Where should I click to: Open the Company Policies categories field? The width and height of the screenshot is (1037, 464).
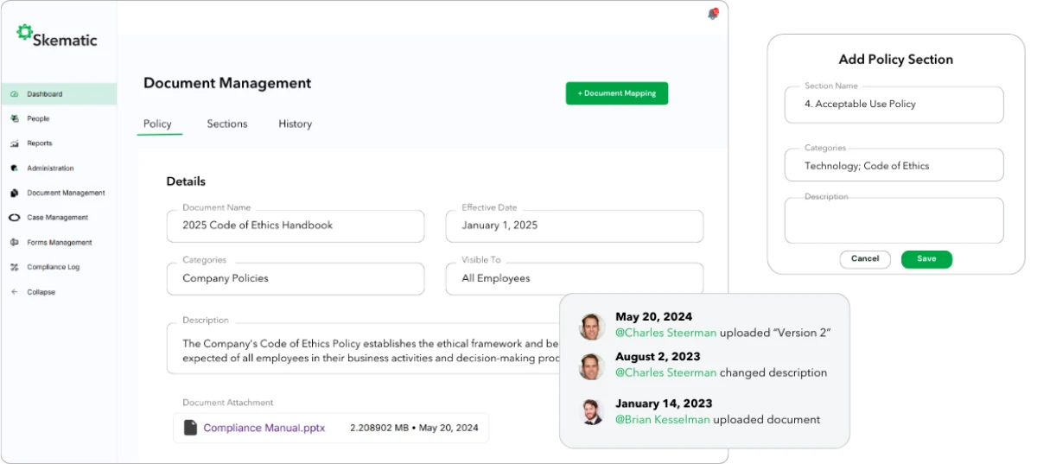295,278
